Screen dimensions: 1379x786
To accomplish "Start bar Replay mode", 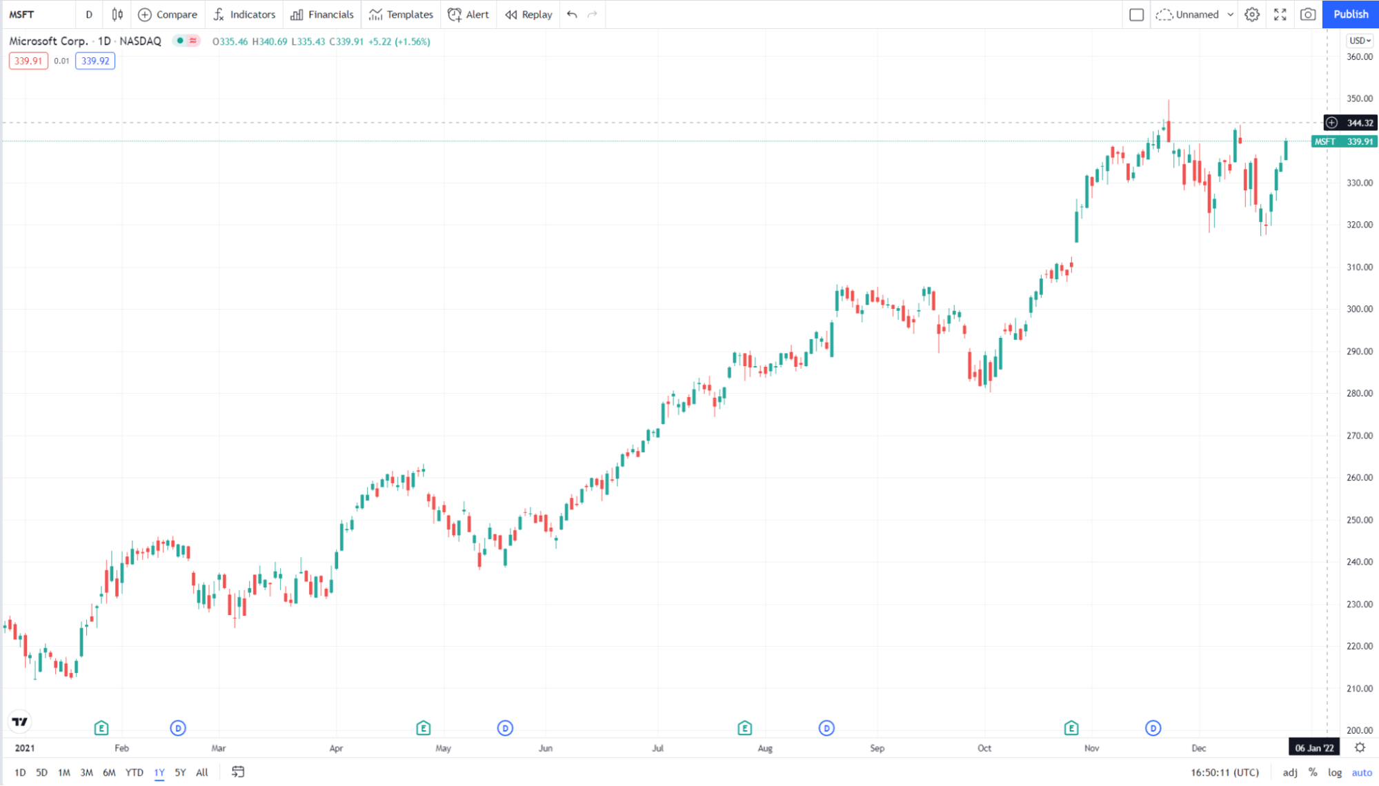I will coord(528,14).
